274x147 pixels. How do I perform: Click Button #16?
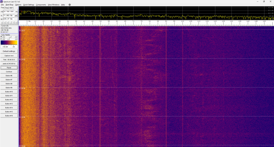click(x=9, y=116)
